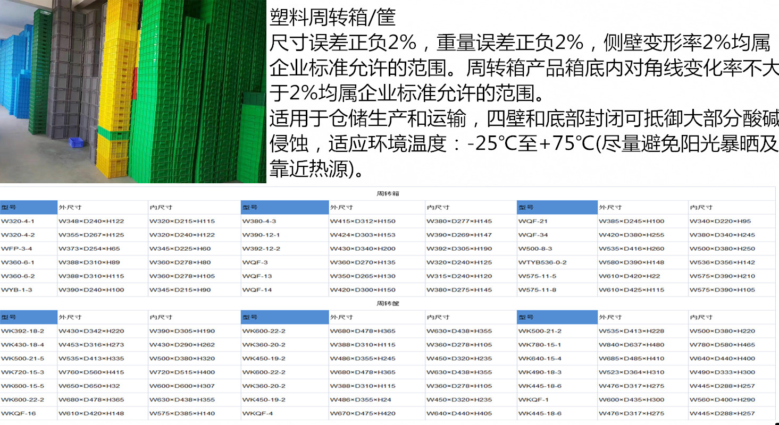Click the stacked plastic crates product photo
The image size is (779, 425).
click(x=133, y=91)
